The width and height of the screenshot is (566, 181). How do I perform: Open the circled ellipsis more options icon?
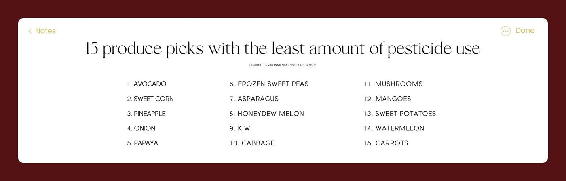tap(505, 31)
